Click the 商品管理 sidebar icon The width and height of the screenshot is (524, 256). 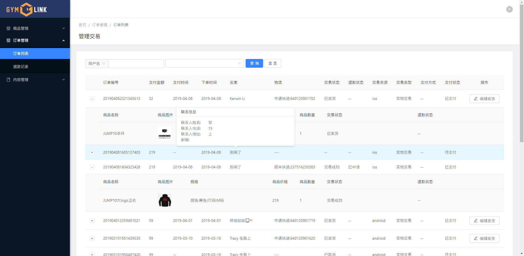point(8,28)
